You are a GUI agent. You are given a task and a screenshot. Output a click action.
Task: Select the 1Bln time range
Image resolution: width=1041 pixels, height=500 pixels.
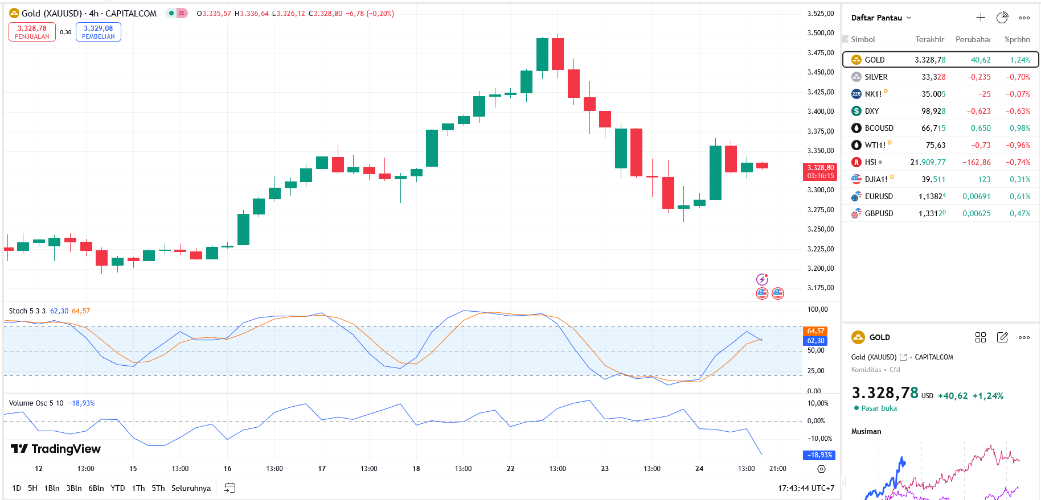click(52, 488)
